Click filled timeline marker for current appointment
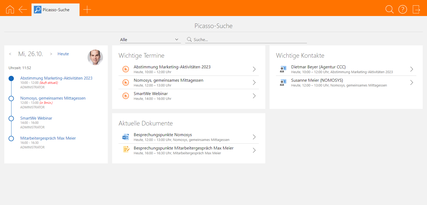 11,78
